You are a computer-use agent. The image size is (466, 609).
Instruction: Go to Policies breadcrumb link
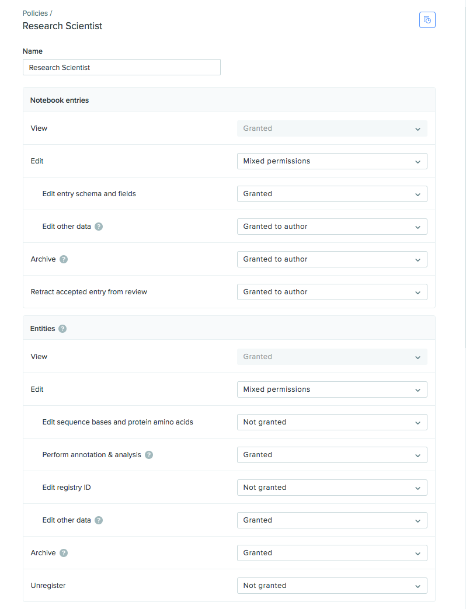(x=35, y=13)
